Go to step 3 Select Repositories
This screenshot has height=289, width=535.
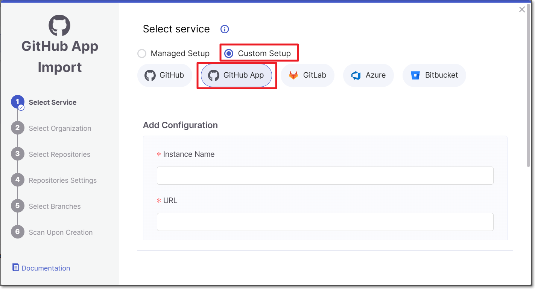51,154
